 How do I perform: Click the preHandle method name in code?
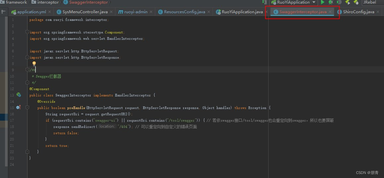coord(76,108)
